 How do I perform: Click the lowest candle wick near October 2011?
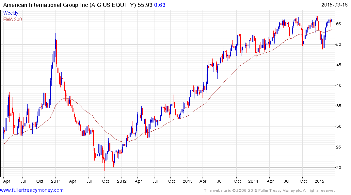pyautogui.click(x=105, y=169)
